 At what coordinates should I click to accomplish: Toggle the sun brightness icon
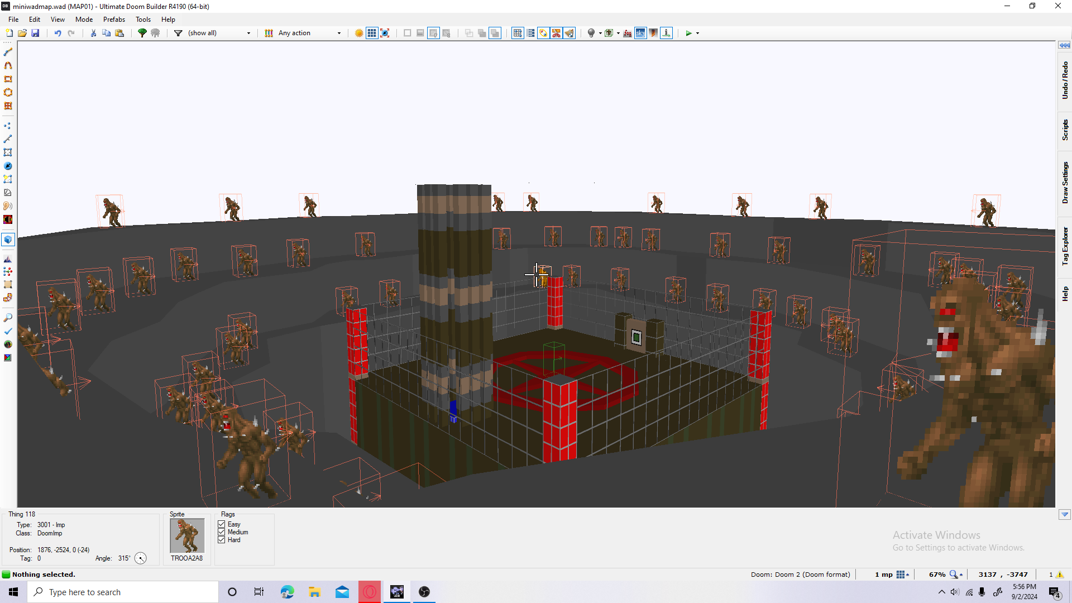tap(359, 33)
